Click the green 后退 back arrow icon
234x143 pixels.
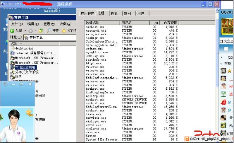[12, 31]
